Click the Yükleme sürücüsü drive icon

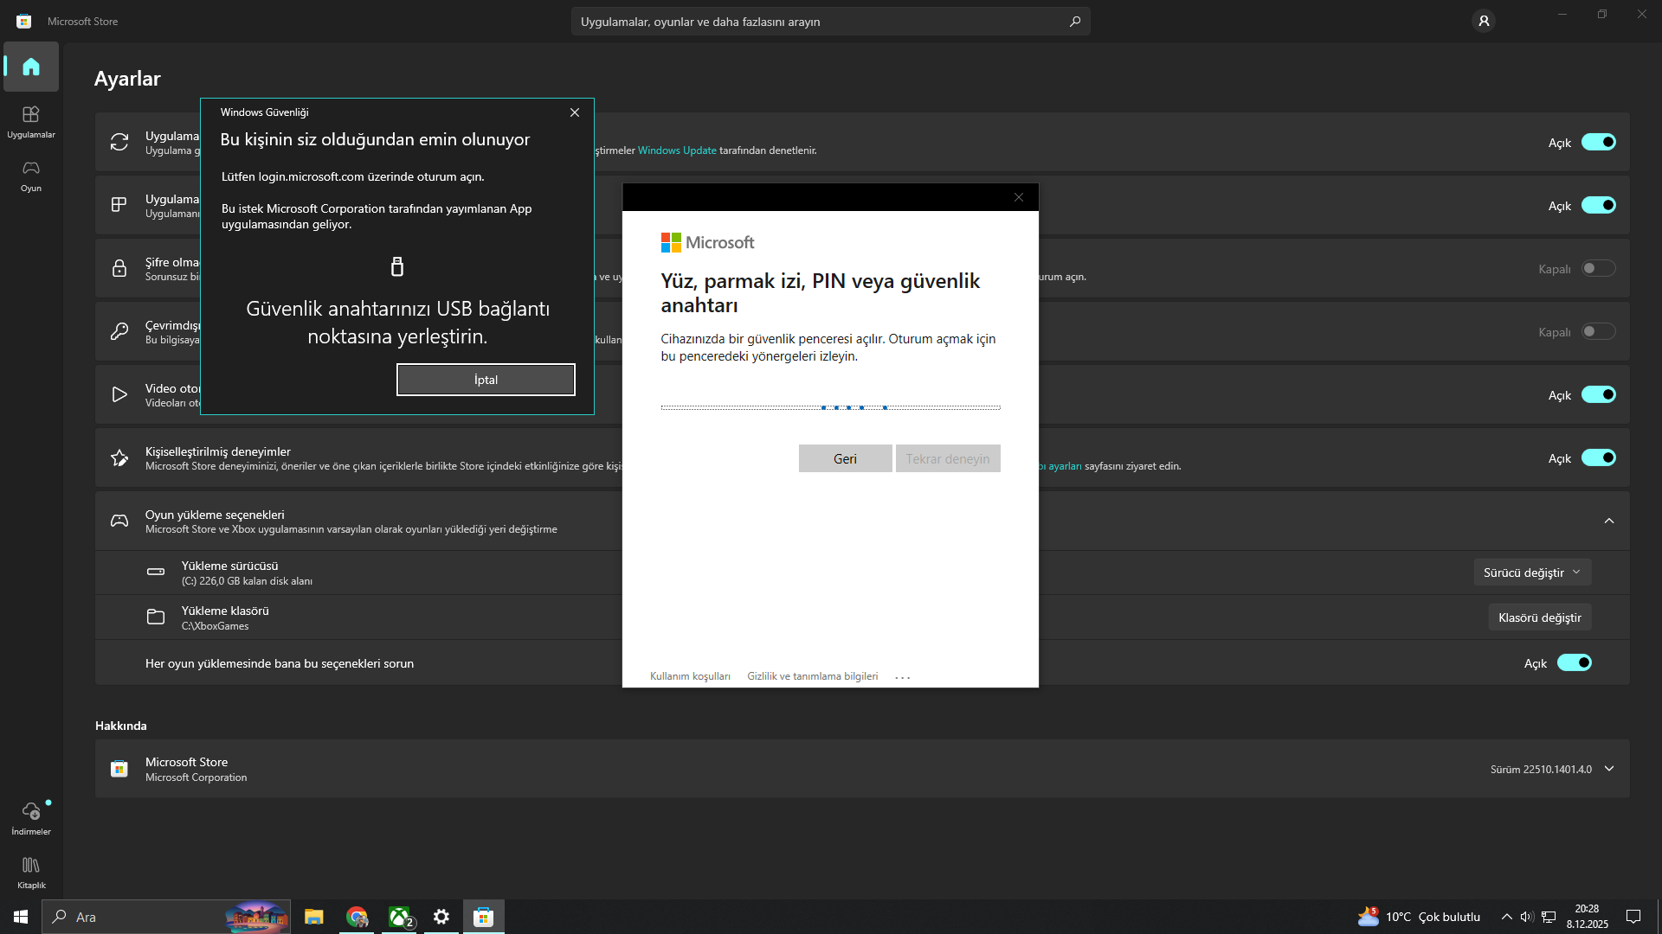click(156, 572)
